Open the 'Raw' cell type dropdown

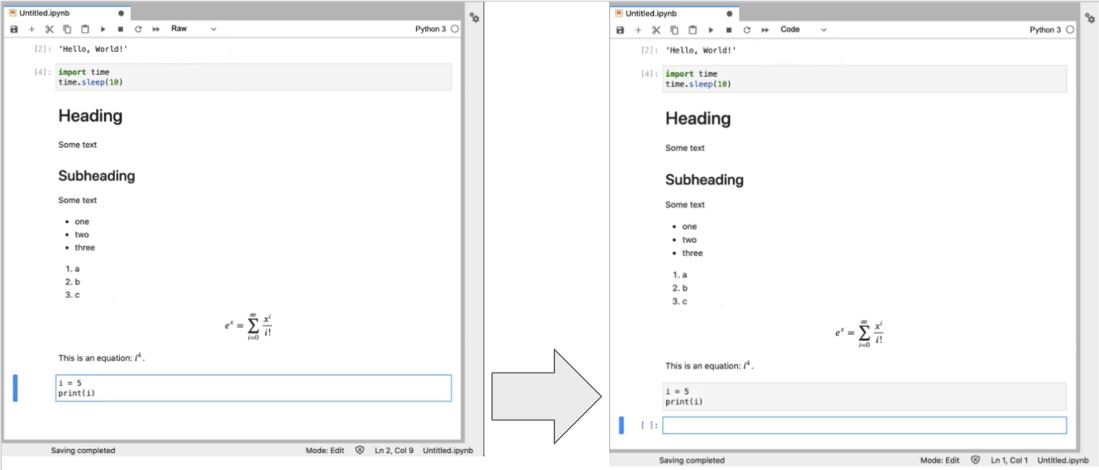(x=193, y=29)
